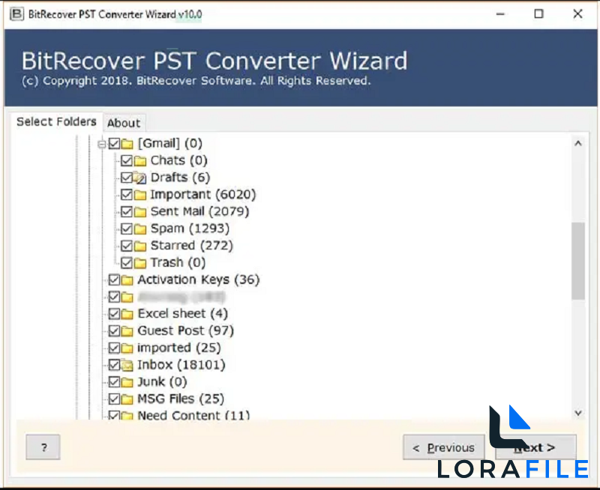Toggle the imported (25) checkbox
This screenshot has height=490, width=600.
click(x=114, y=348)
